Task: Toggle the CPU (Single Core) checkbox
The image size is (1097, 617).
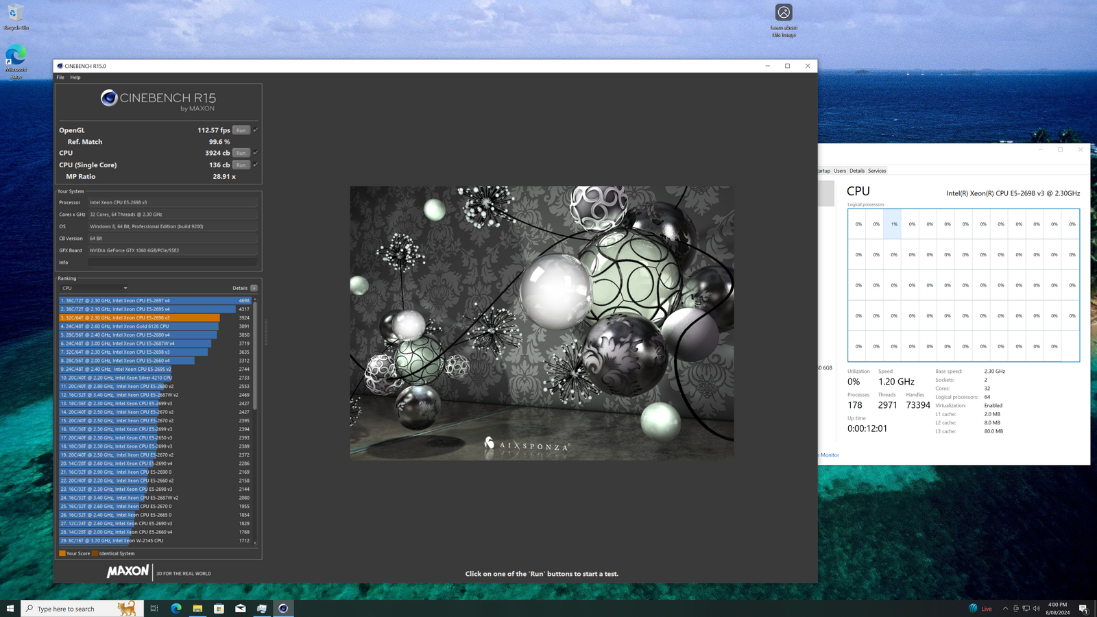Action: 255,165
